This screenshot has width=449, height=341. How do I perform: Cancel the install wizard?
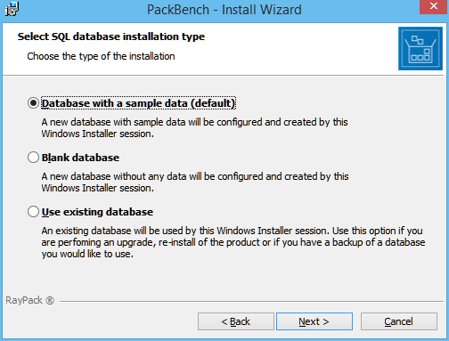[x=399, y=321]
